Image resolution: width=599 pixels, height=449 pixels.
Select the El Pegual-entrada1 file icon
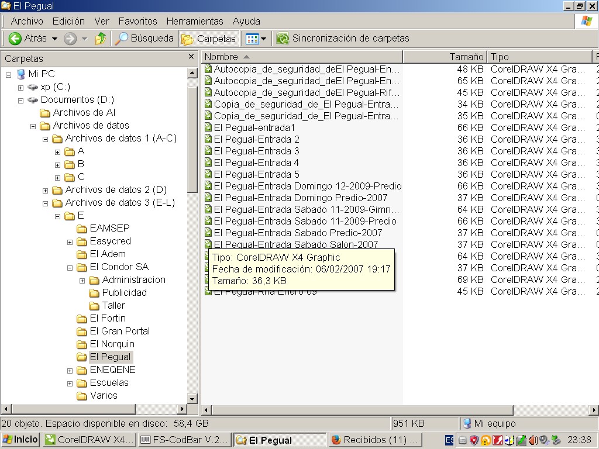[x=208, y=127]
